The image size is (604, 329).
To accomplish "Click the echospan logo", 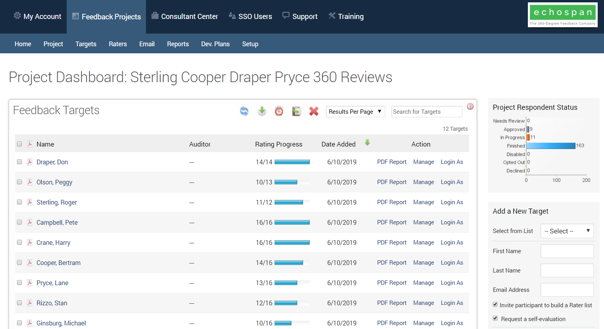I will (x=563, y=15).
